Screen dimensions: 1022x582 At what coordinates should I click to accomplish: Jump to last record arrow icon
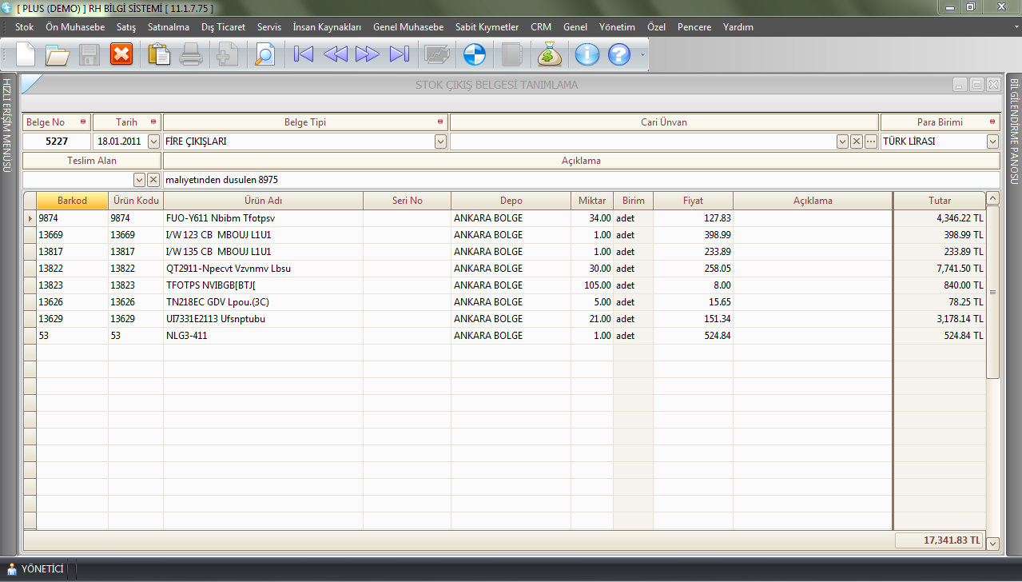pyautogui.click(x=399, y=54)
